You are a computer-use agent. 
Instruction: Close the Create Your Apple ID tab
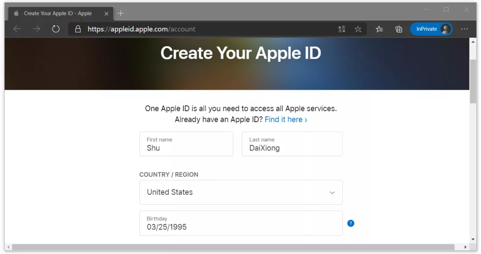[x=106, y=13]
